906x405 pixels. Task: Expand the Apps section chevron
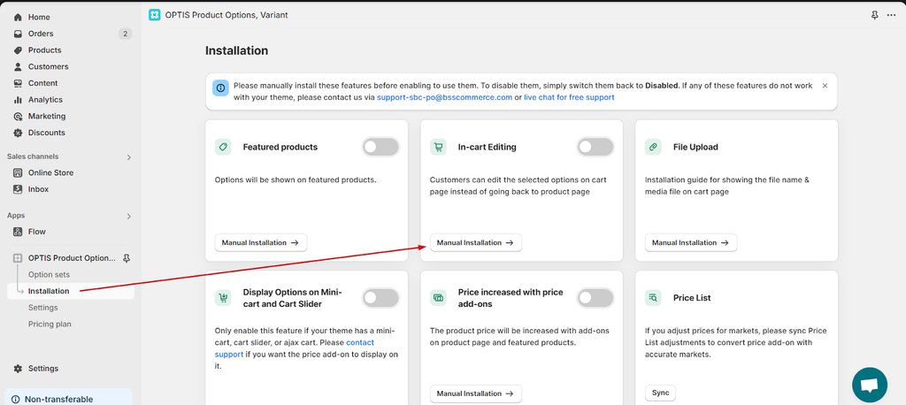tap(129, 216)
